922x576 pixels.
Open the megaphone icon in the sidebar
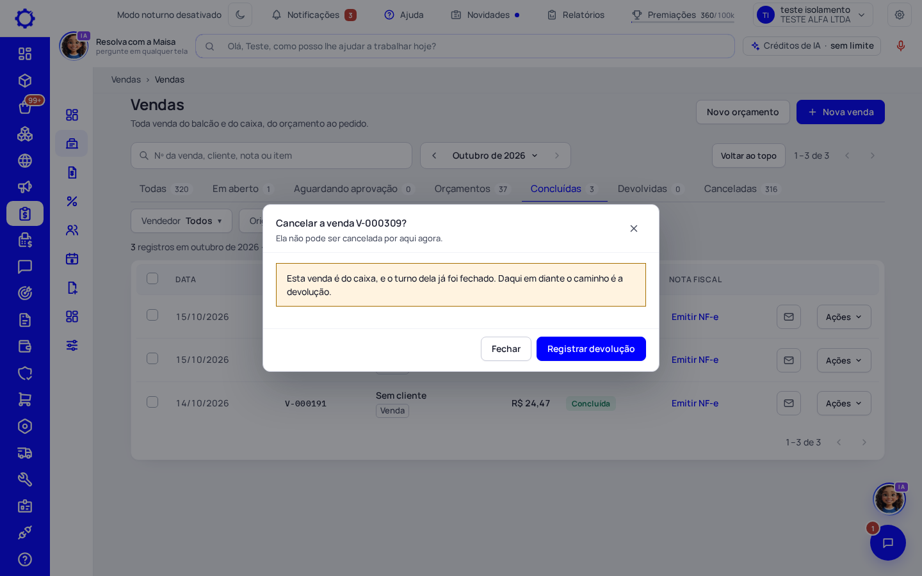(x=25, y=187)
